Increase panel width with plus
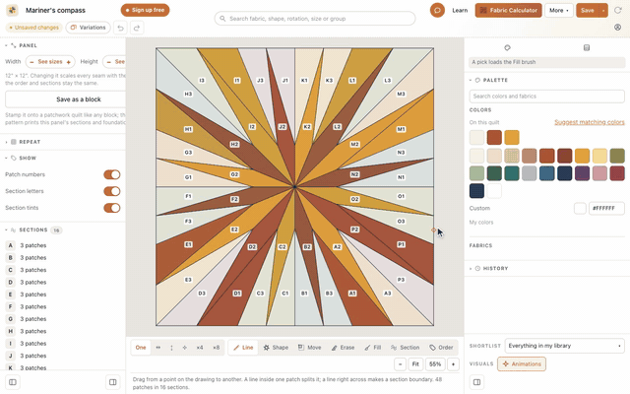 (x=68, y=62)
